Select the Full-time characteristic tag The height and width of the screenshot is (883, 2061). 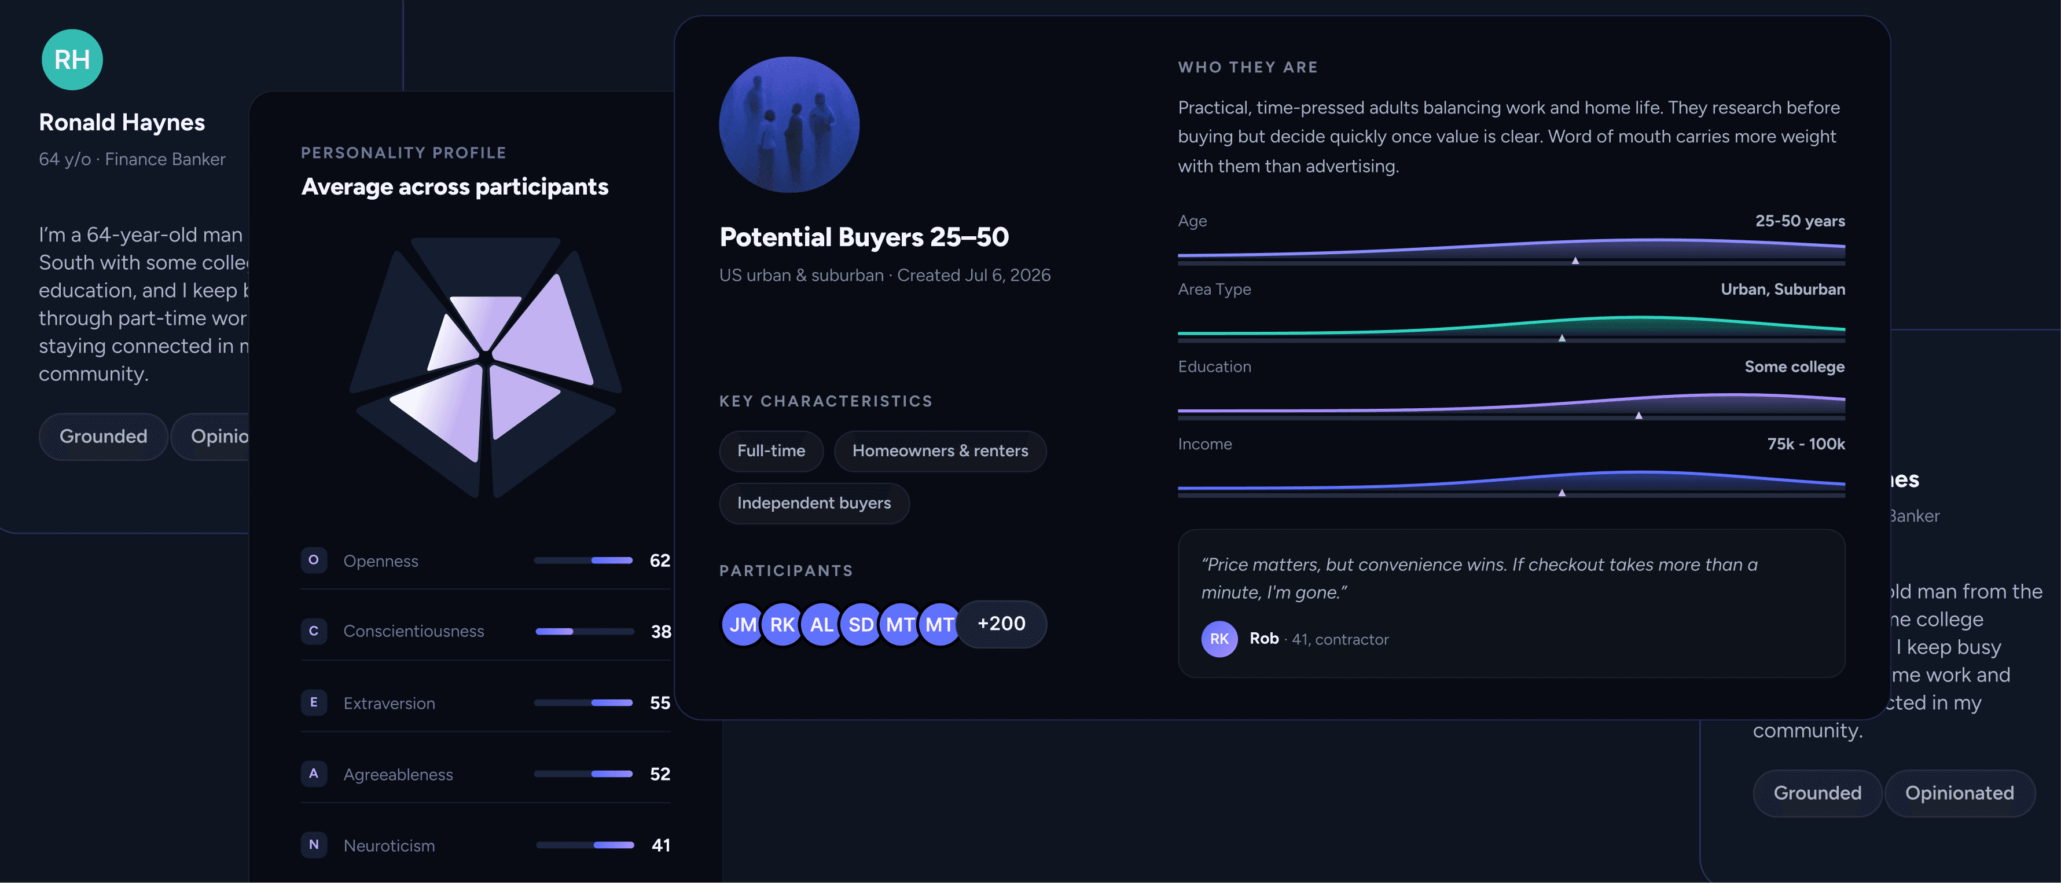click(x=772, y=452)
